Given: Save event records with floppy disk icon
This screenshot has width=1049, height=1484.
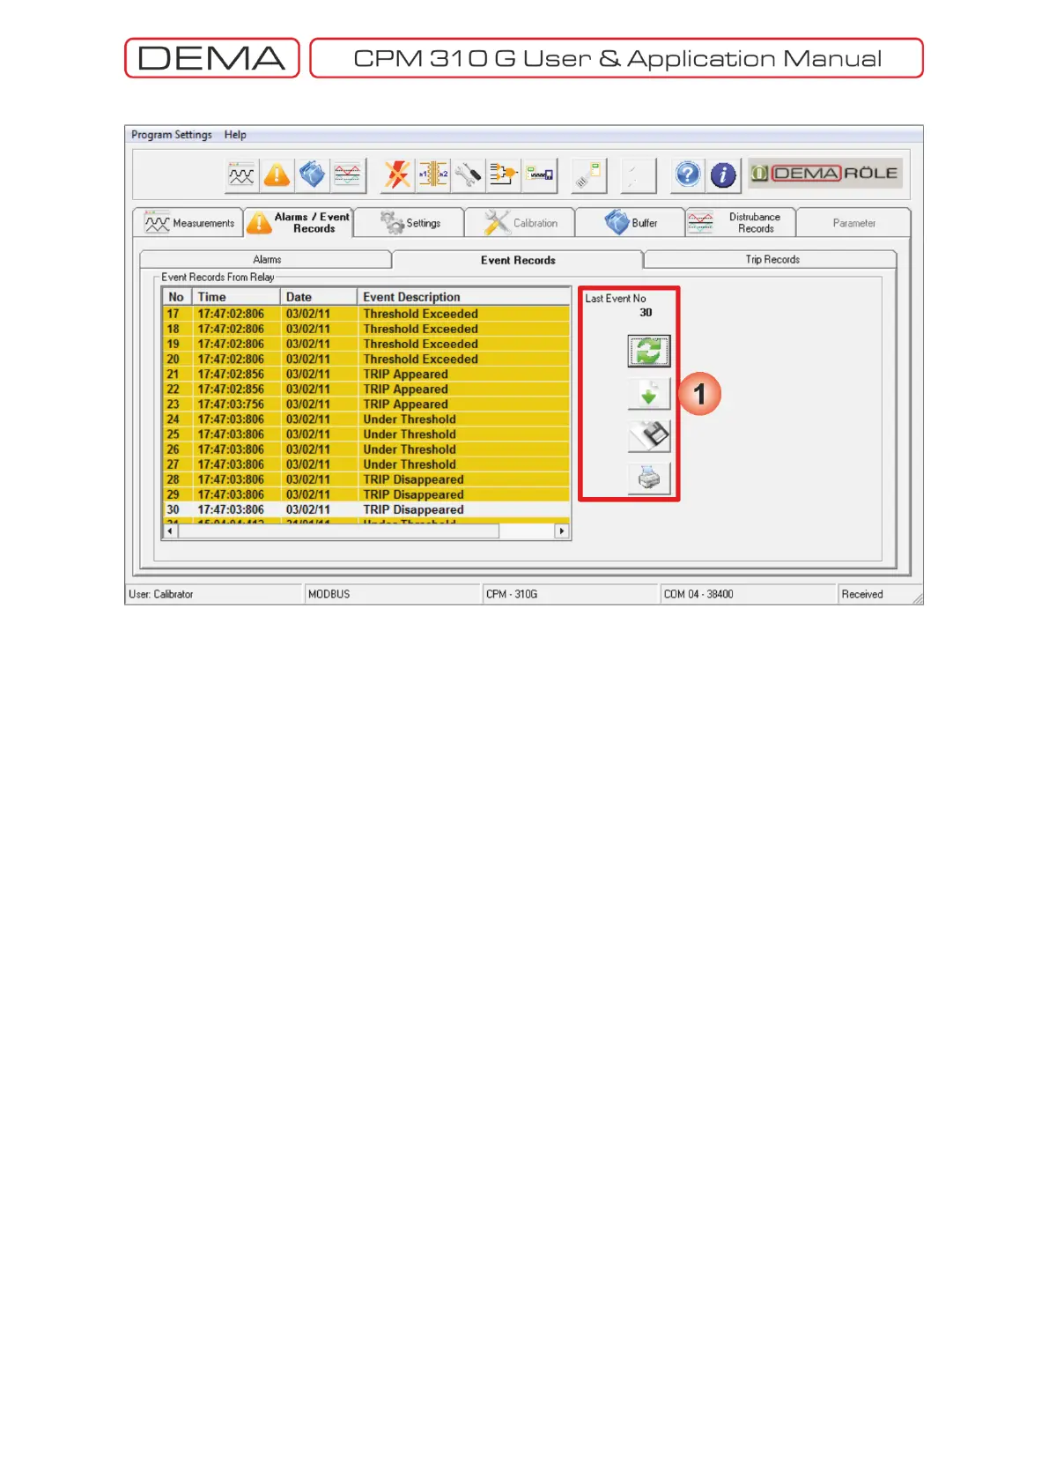Looking at the screenshot, I should tap(649, 436).
